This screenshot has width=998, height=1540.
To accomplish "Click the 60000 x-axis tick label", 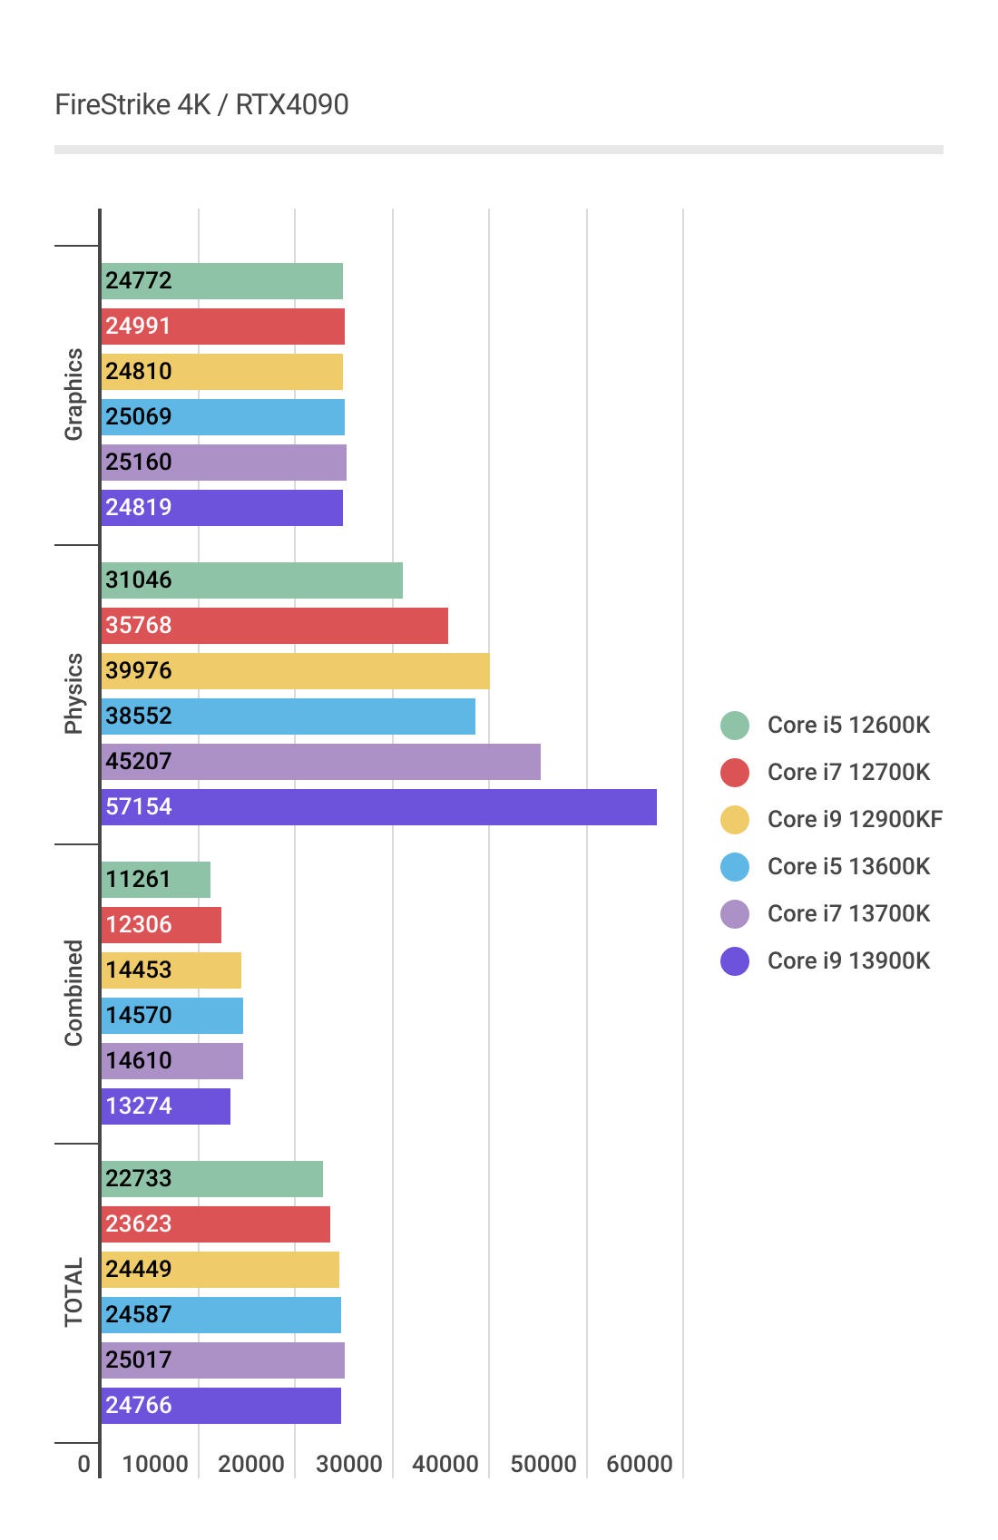I will tap(640, 1464).
